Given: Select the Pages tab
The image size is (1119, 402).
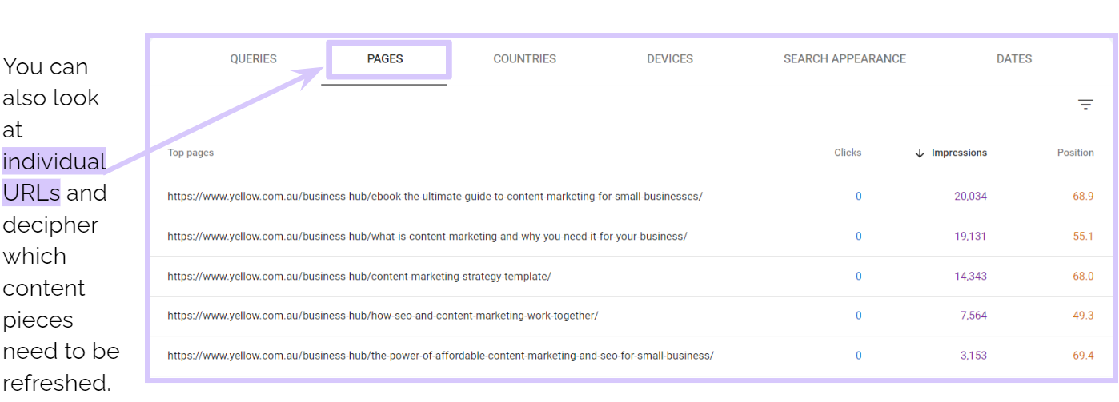Looking at the screenshot, I should pos(385,58).
